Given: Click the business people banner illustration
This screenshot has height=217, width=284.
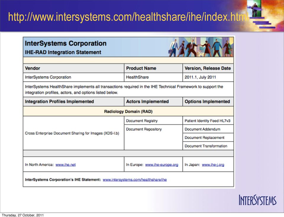Looking at the screenshot, I should coord(201,47).
